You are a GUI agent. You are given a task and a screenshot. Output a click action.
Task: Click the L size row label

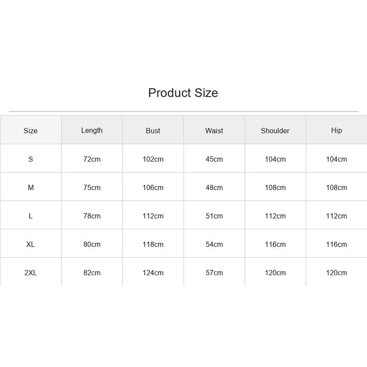31,216
